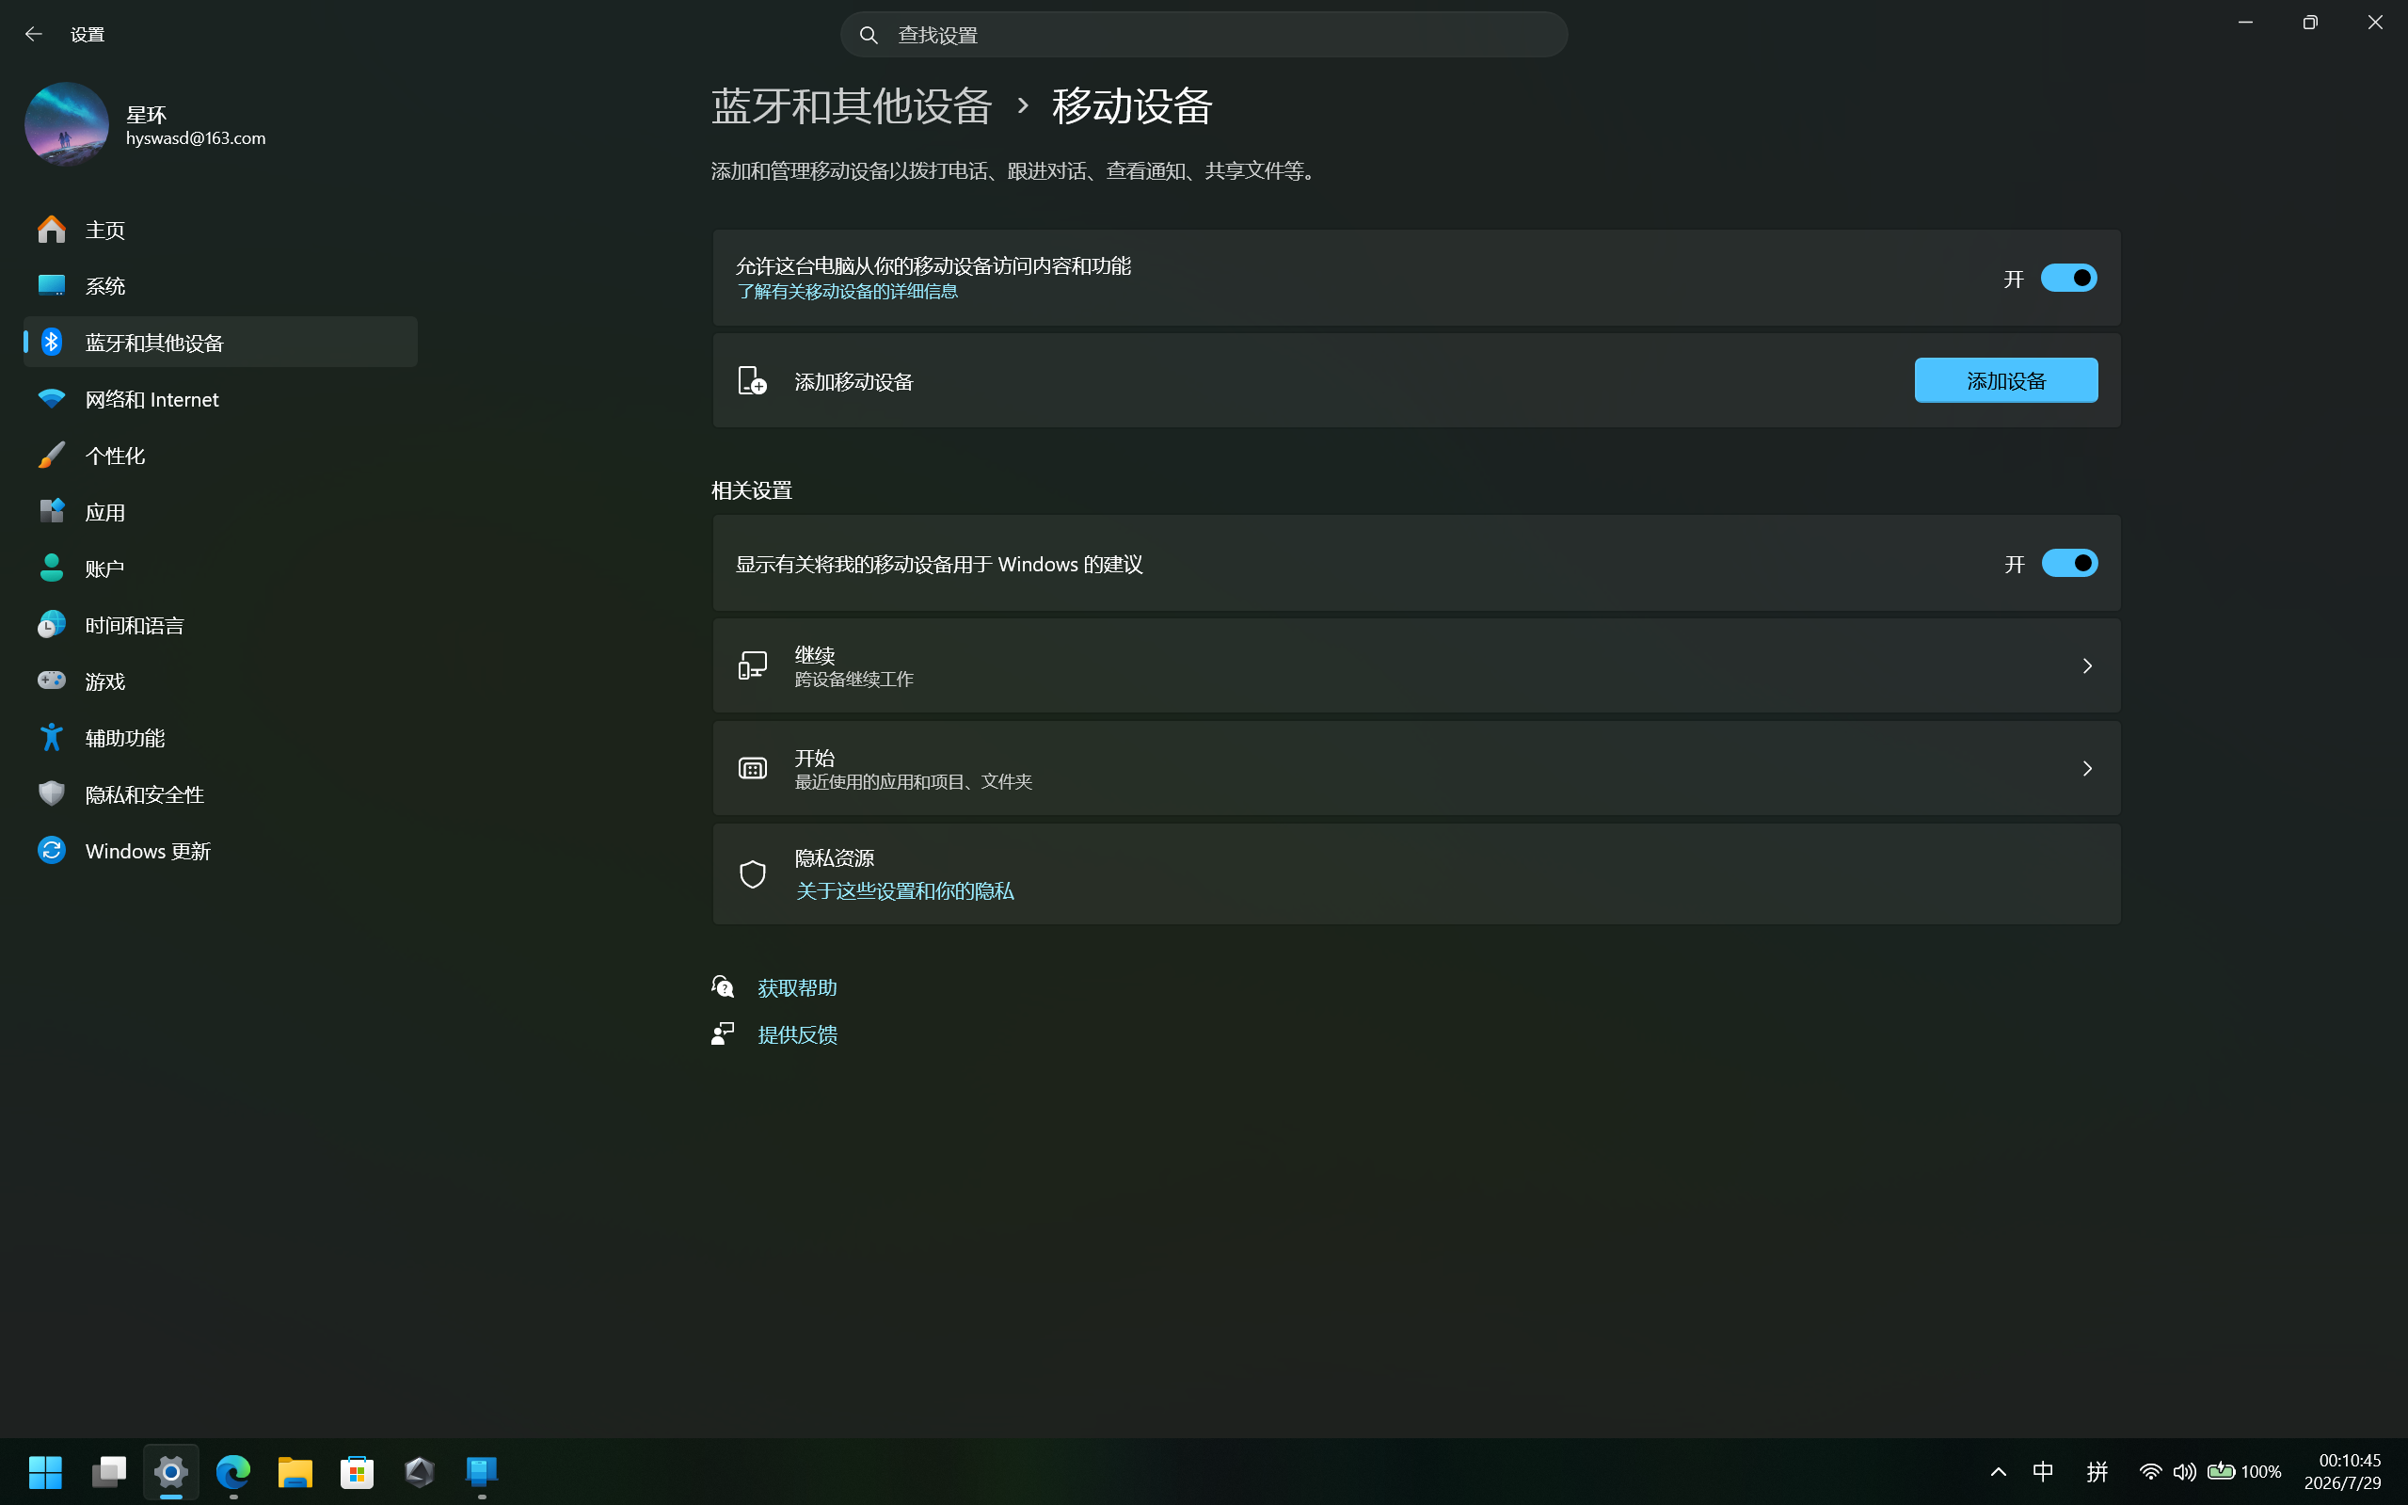Image resolution: width=2408 pixels, height=1505 pixels.
Task: Open 系统 settings section
Action: 220,286
